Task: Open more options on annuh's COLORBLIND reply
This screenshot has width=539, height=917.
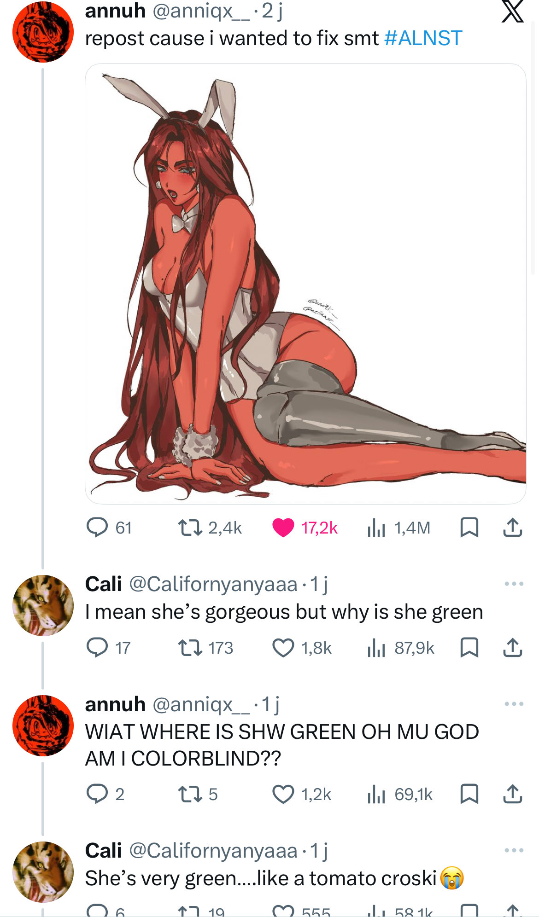Action: 514,704
